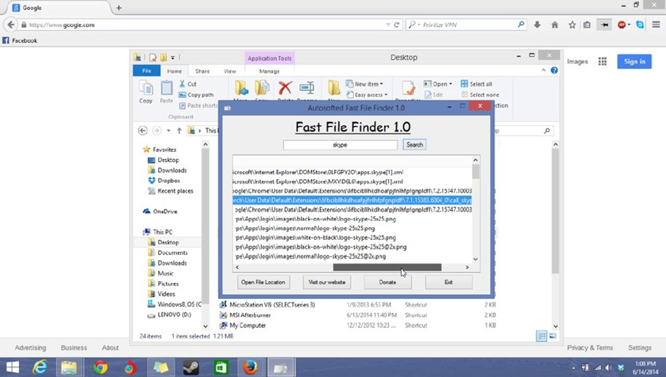This screenshot has height=377, width=666.
Task: Click the Adblock Plus ABP icon
Action: [x=621, y=25]
